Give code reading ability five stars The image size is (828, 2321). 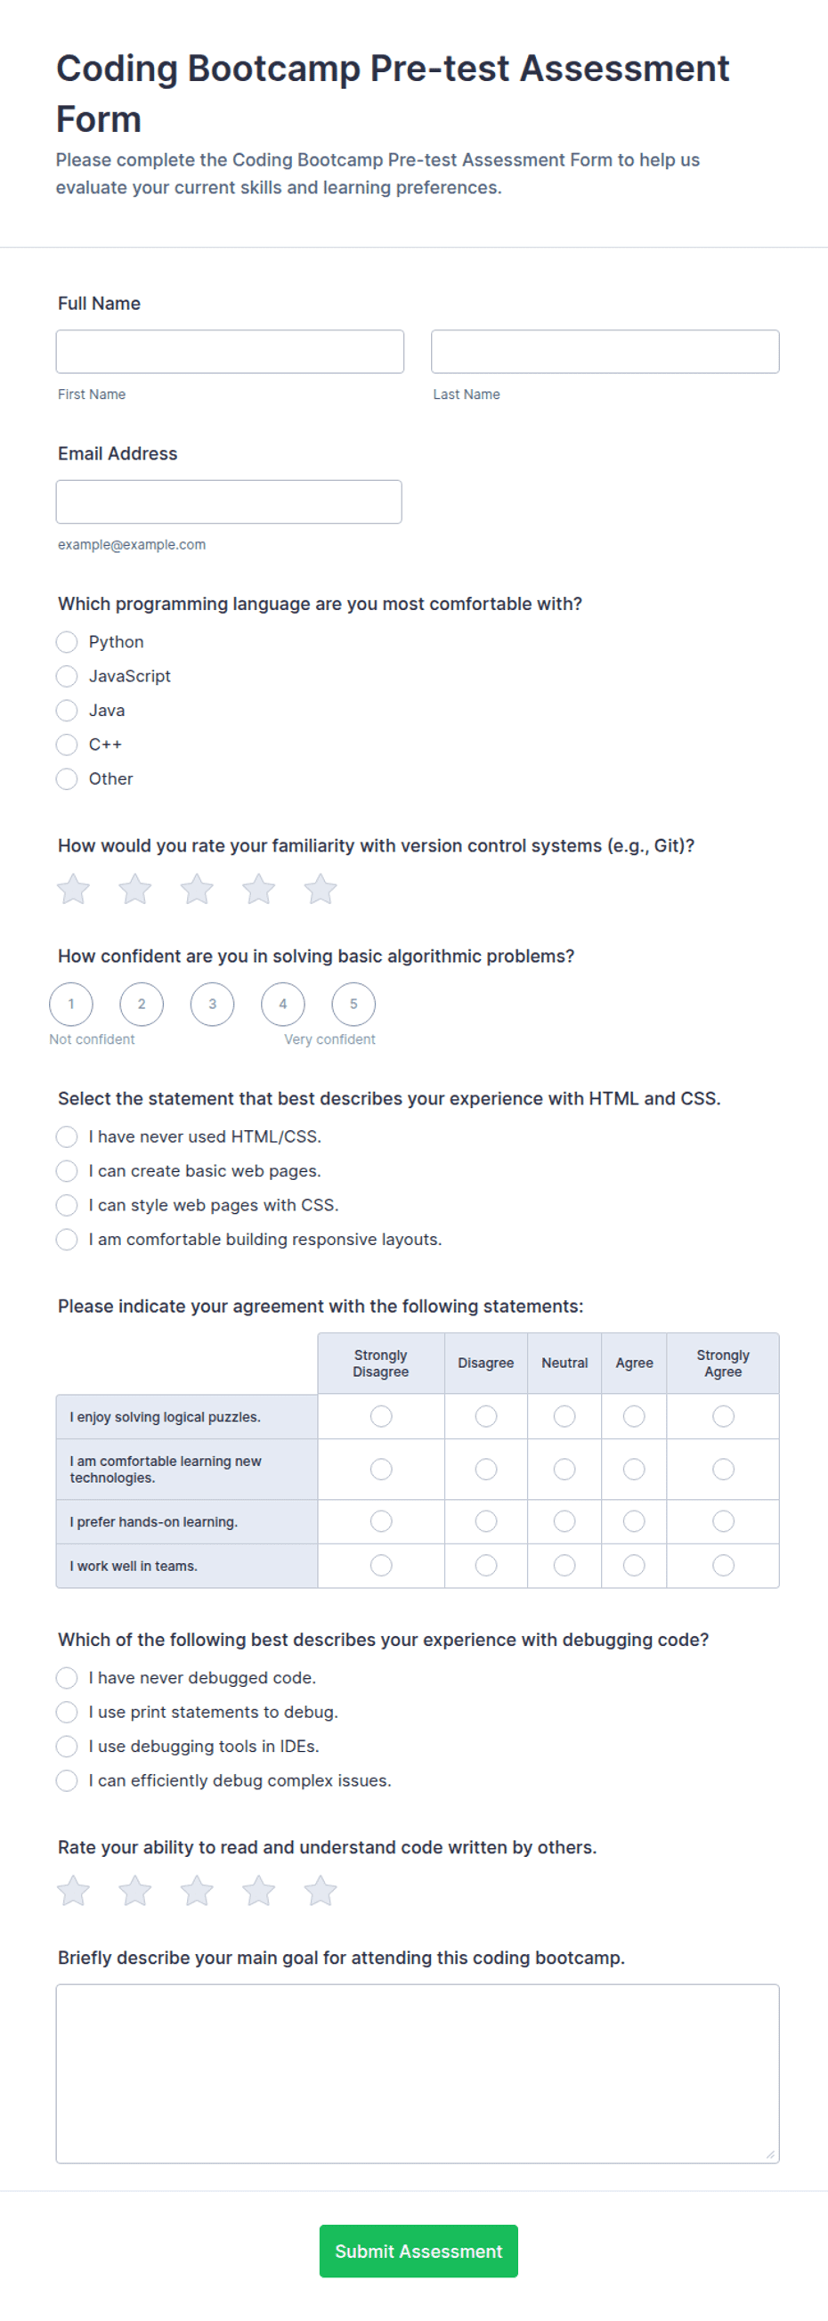(x=320, y=1890)
